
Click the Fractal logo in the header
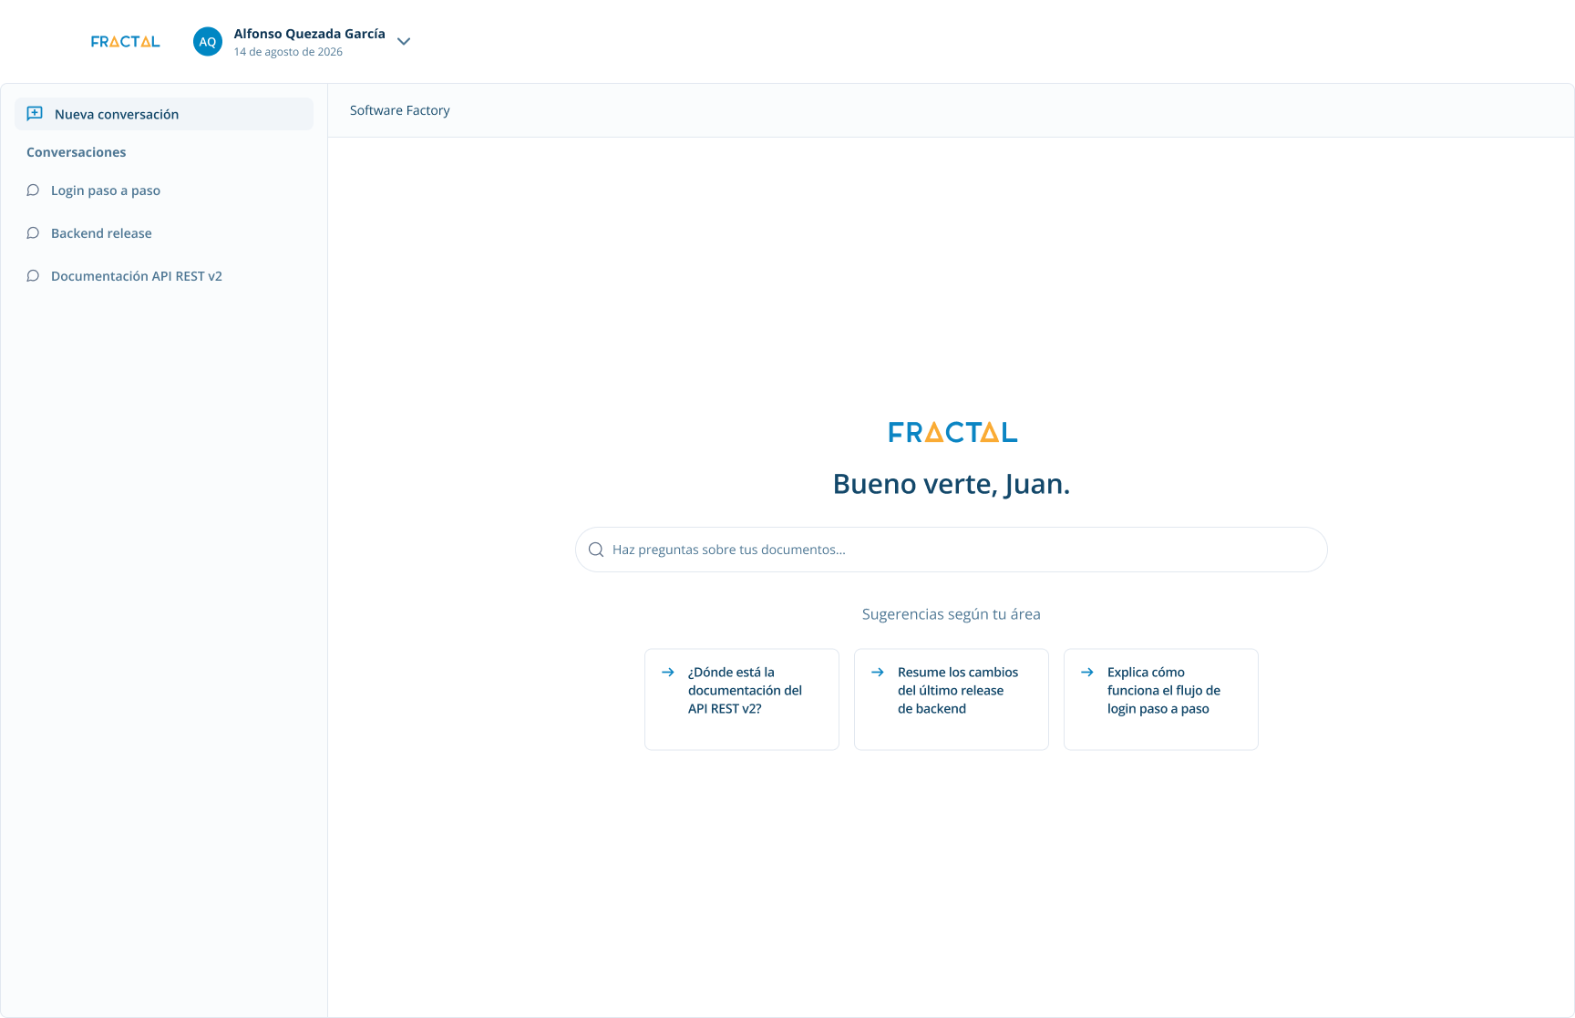[125, 42]
